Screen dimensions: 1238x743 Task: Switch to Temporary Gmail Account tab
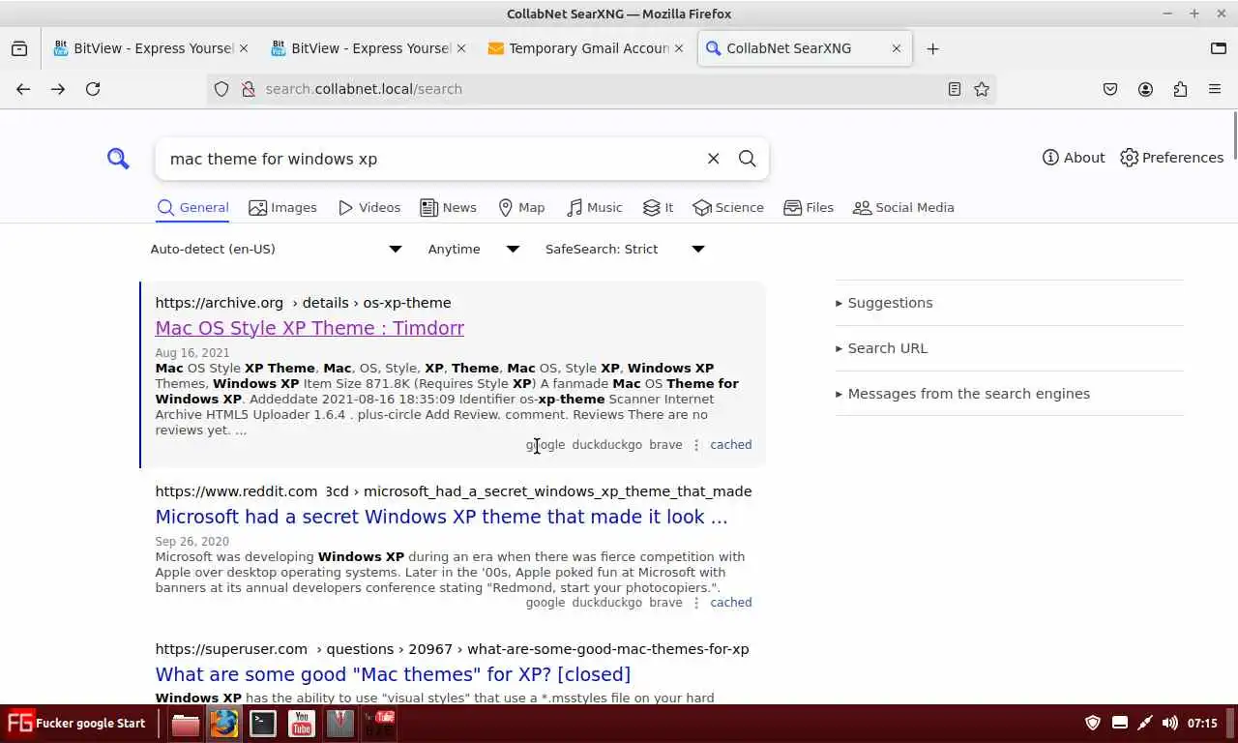pyautogui.click(x=586, y=48)
